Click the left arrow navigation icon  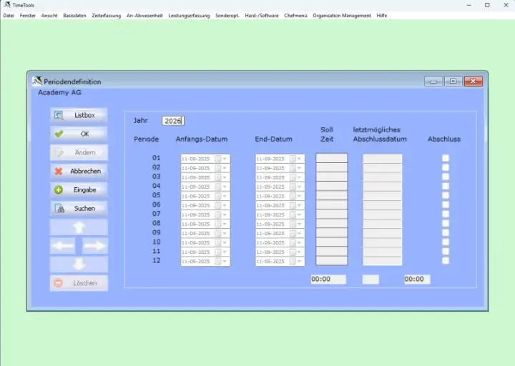coord(62,246)
